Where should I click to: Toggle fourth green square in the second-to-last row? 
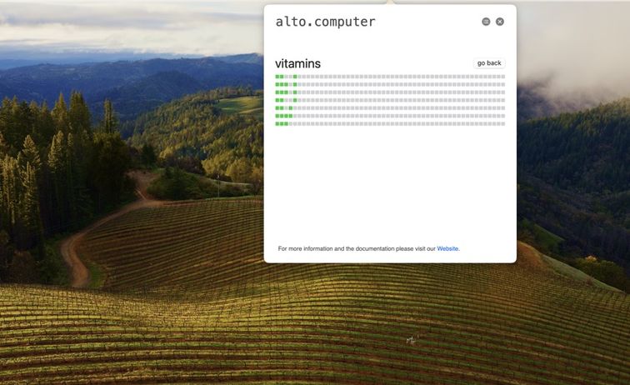click(291, 116)
